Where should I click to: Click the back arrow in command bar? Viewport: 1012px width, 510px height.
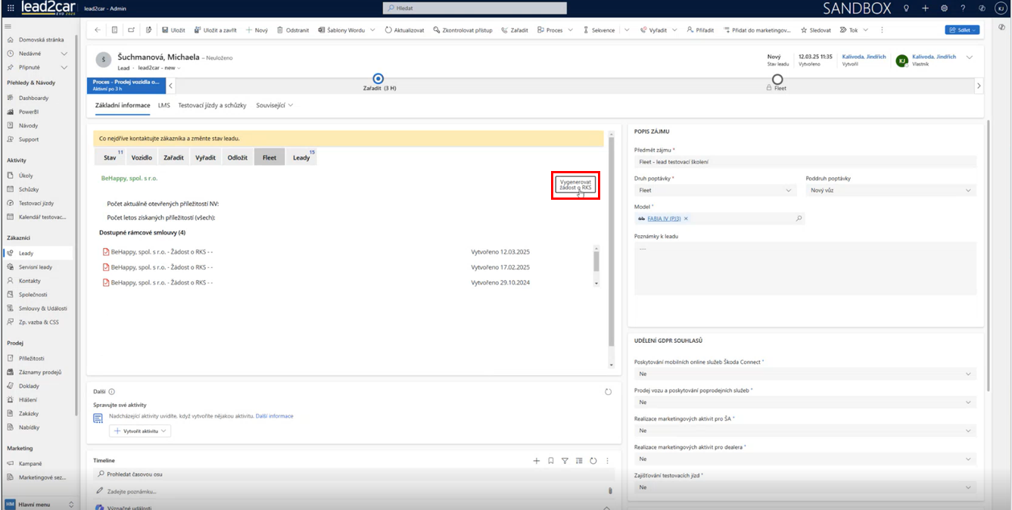(x=98, y=30)
